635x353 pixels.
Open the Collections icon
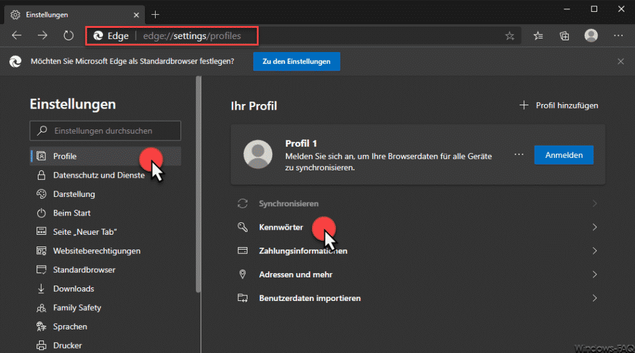(x=564, y=36)
